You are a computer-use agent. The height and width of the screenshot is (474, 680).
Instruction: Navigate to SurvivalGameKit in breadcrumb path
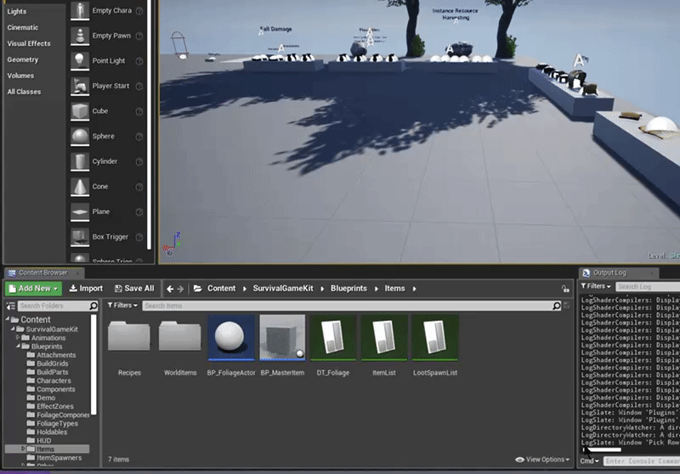coord(283,289)
